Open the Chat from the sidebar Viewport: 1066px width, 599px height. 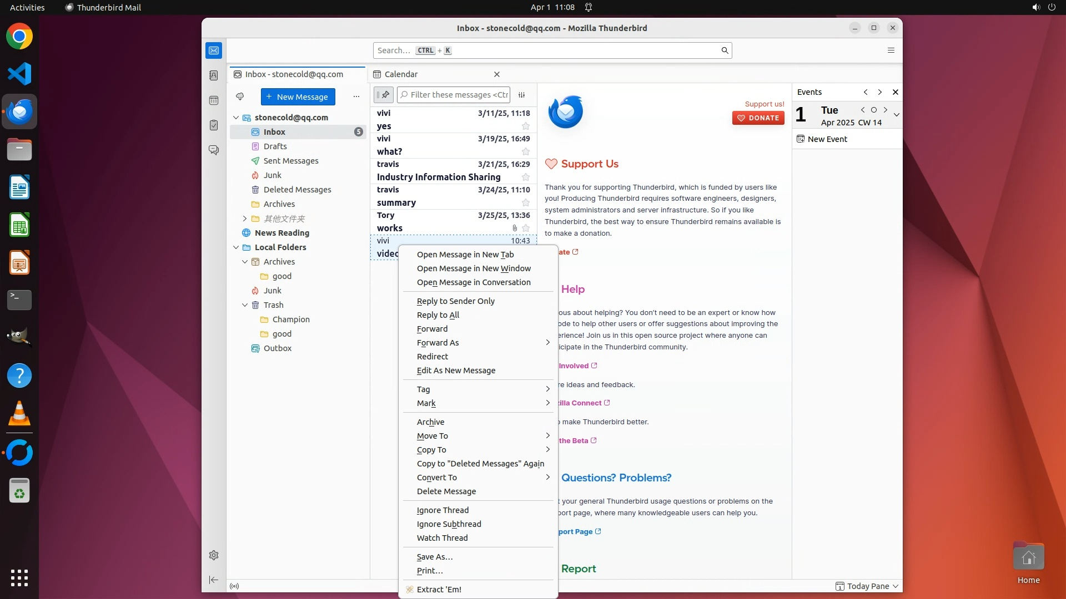pyautogui.click(x=214, y=150)
